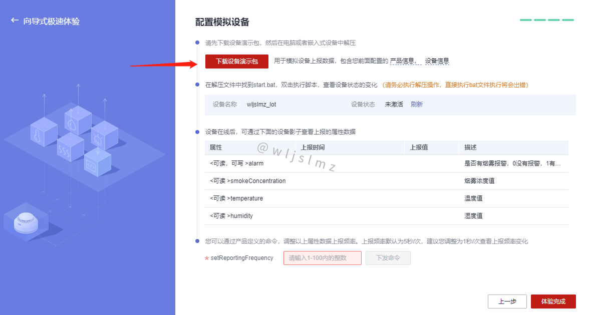Click the back arrow beside 向导式极速体验
The width and height of the screenshot is (593, 315).
15,20
